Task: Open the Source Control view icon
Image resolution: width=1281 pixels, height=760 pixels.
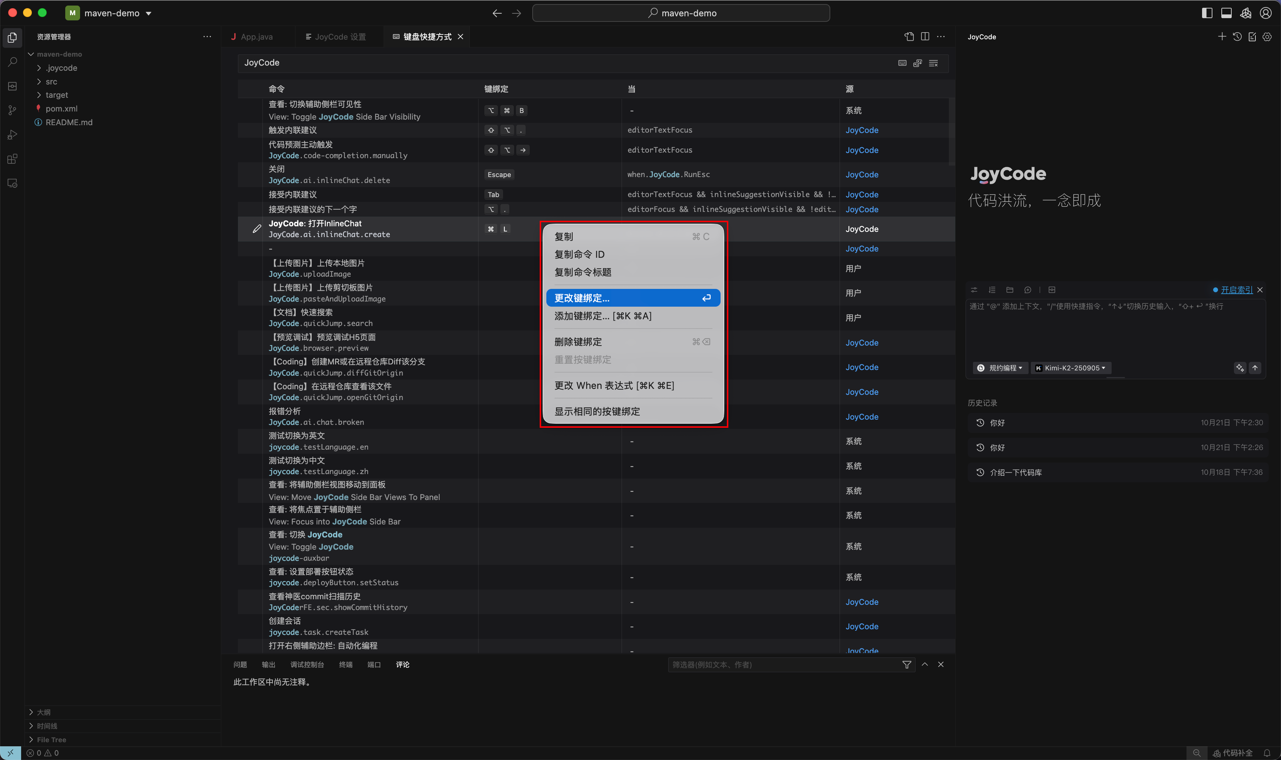Action: pyautogui.click(x=12, y=110)
